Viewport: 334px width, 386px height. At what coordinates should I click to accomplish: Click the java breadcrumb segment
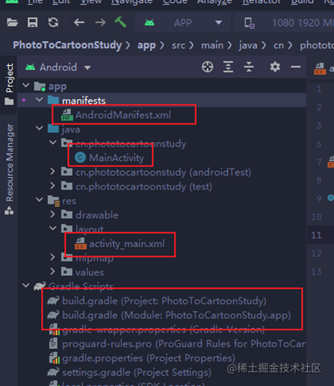248,46
